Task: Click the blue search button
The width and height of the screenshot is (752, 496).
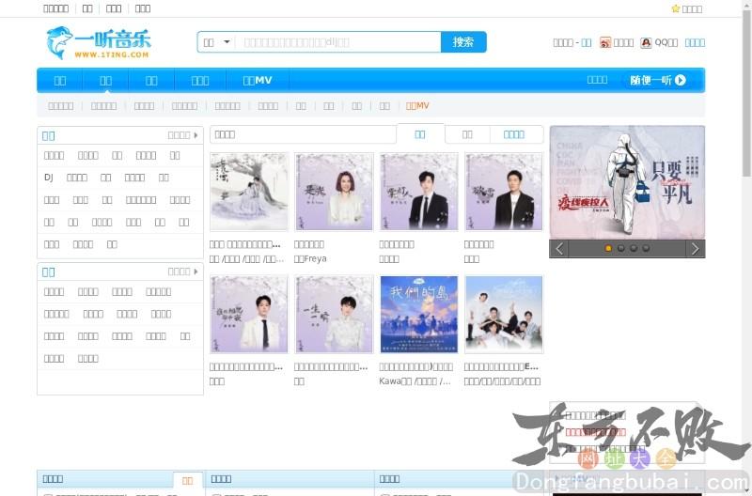Action: point(463,42)
